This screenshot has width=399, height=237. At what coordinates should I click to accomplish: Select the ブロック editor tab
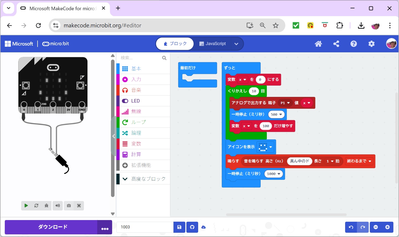[175, 44]
